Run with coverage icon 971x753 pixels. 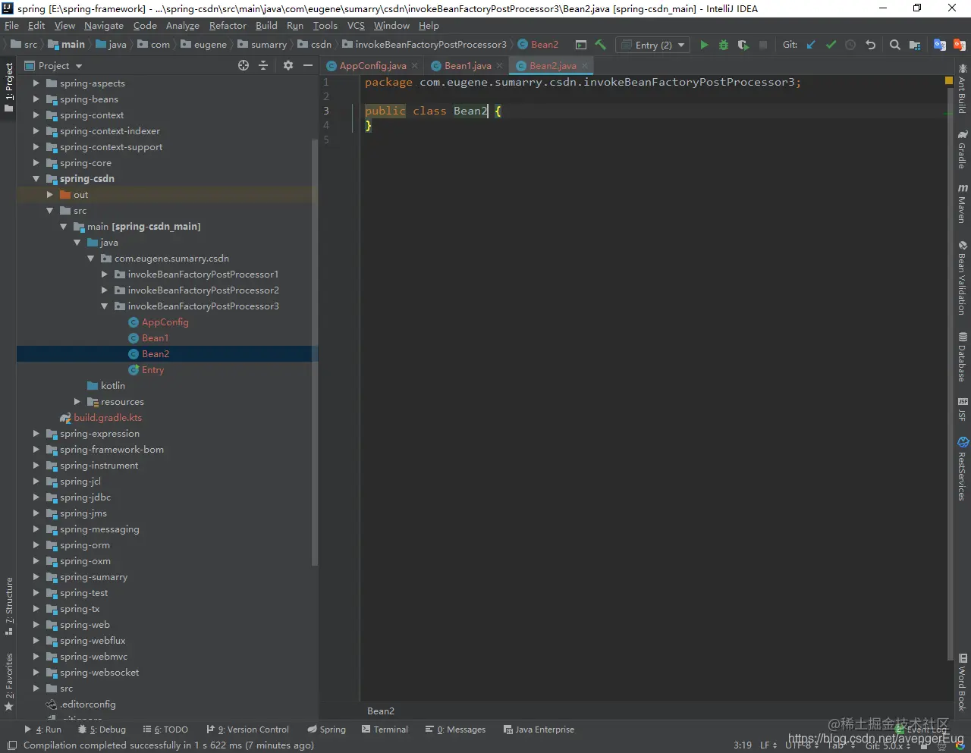[x=743, y=45]
